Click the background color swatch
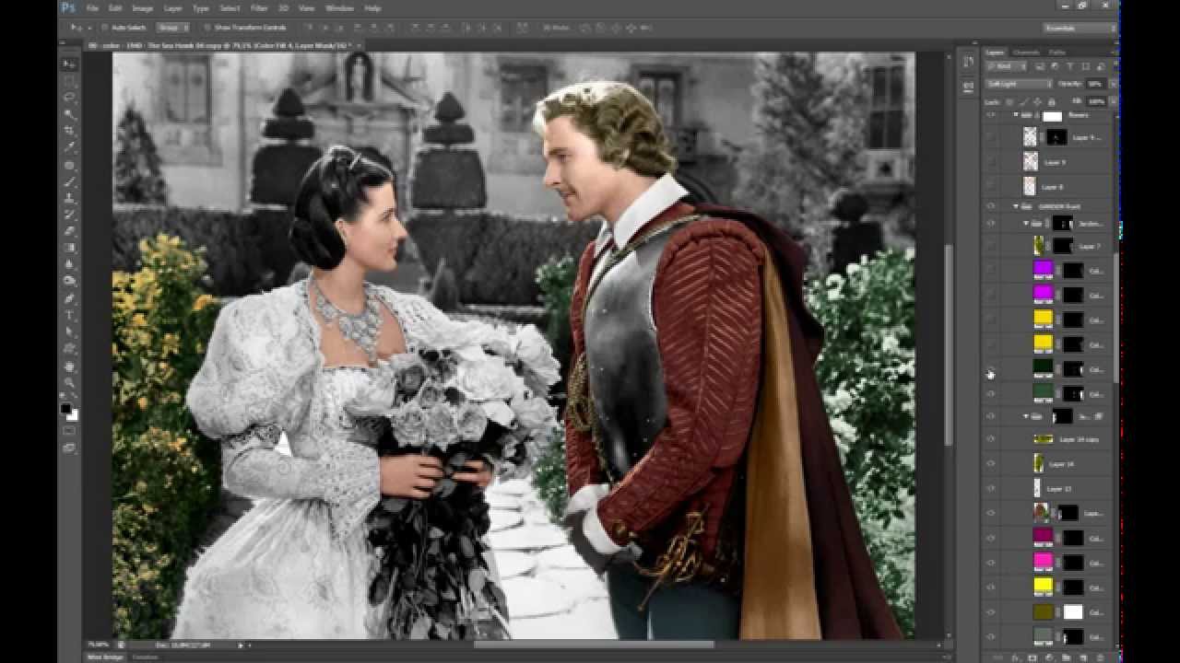The width and height of the screenshot is (1180, 663). 73,415
